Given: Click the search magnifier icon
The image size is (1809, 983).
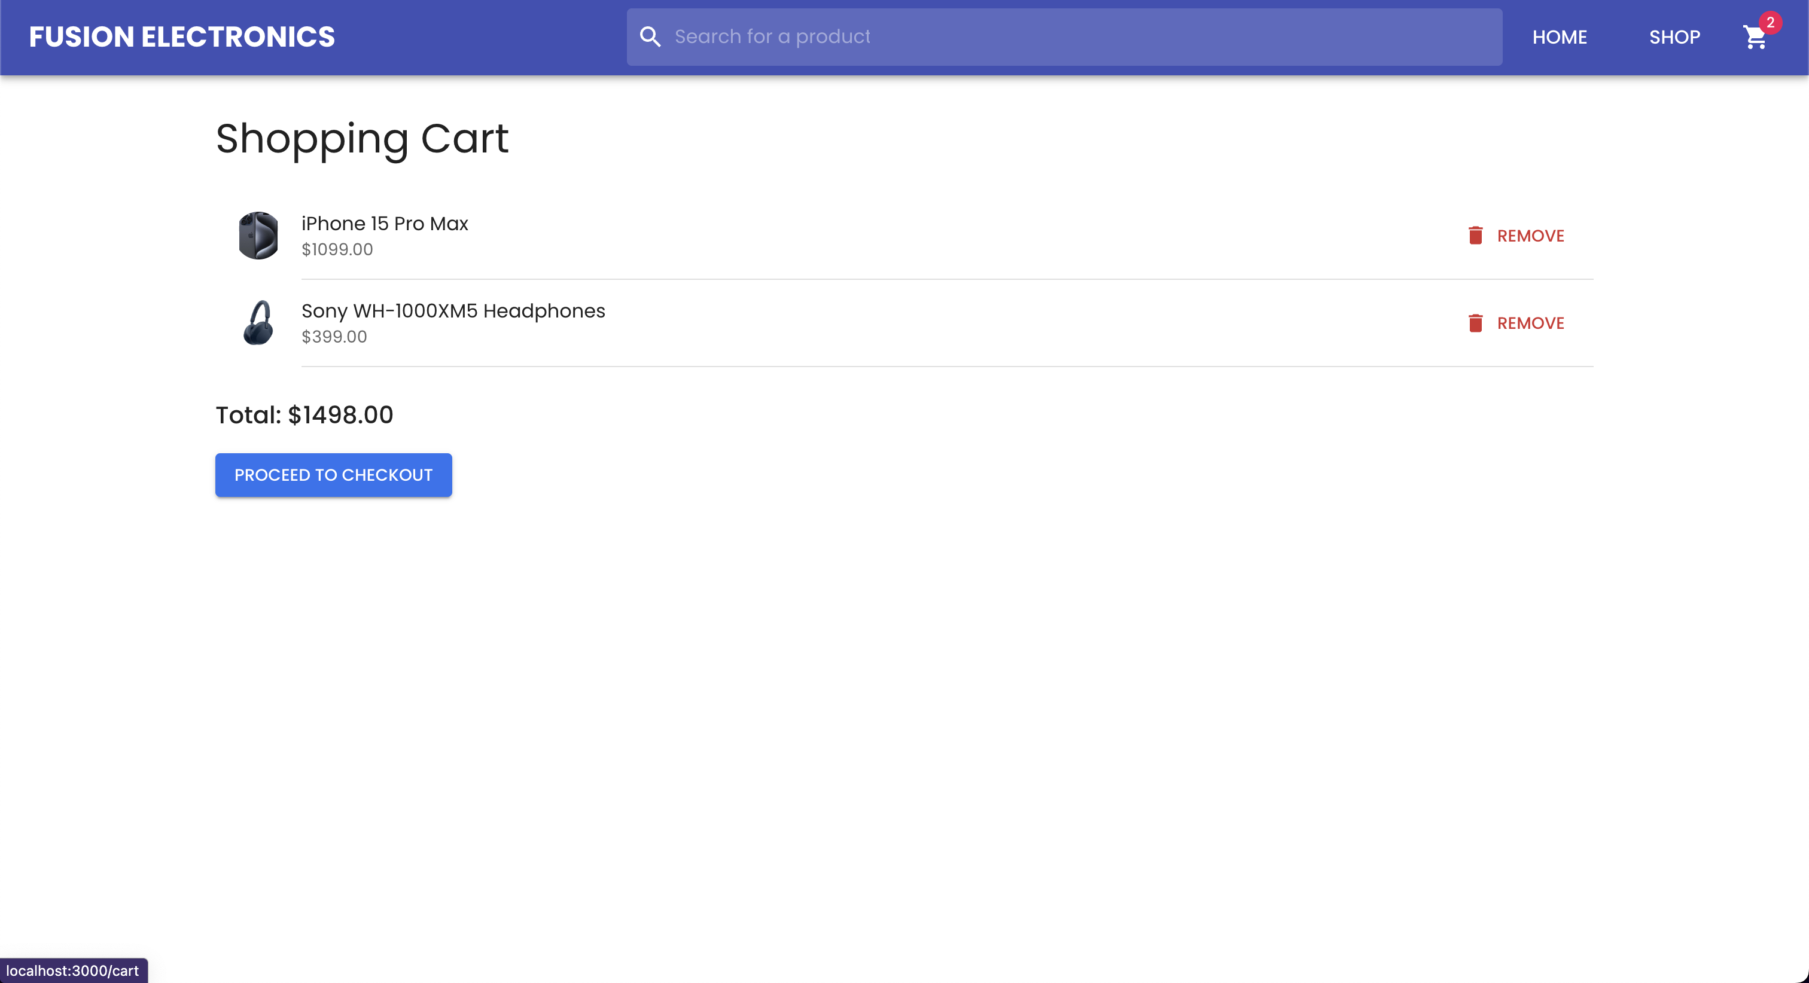Looking at the screenshot, I should coord(650,37).
